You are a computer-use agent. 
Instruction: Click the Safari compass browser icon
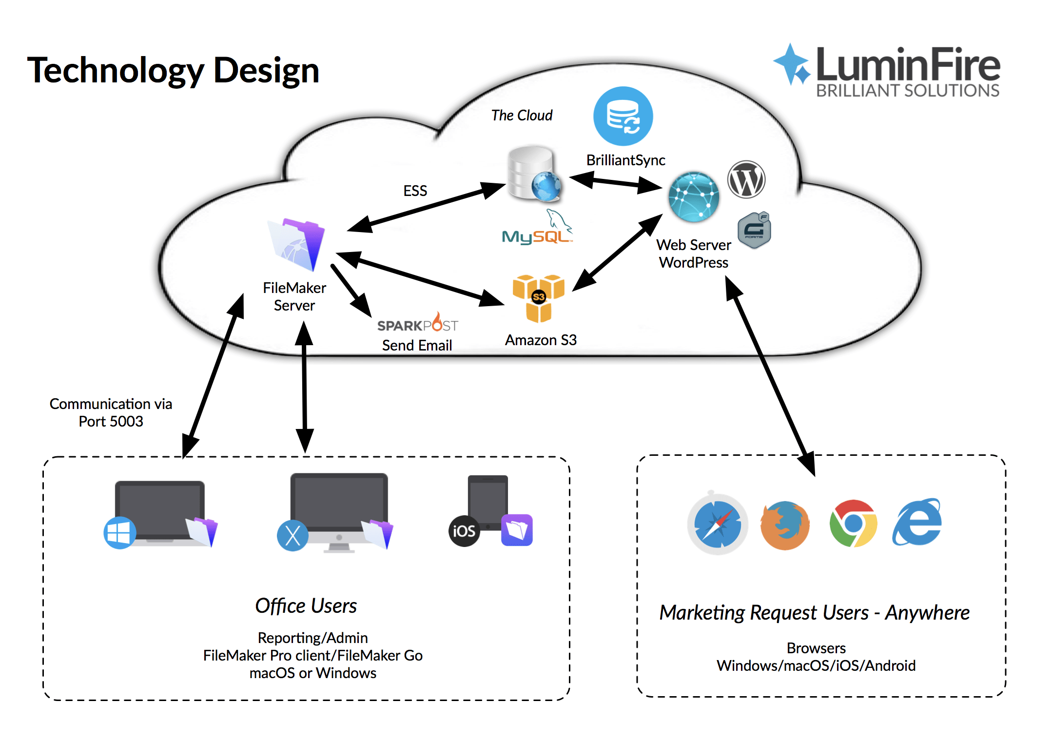click(718, 523)
